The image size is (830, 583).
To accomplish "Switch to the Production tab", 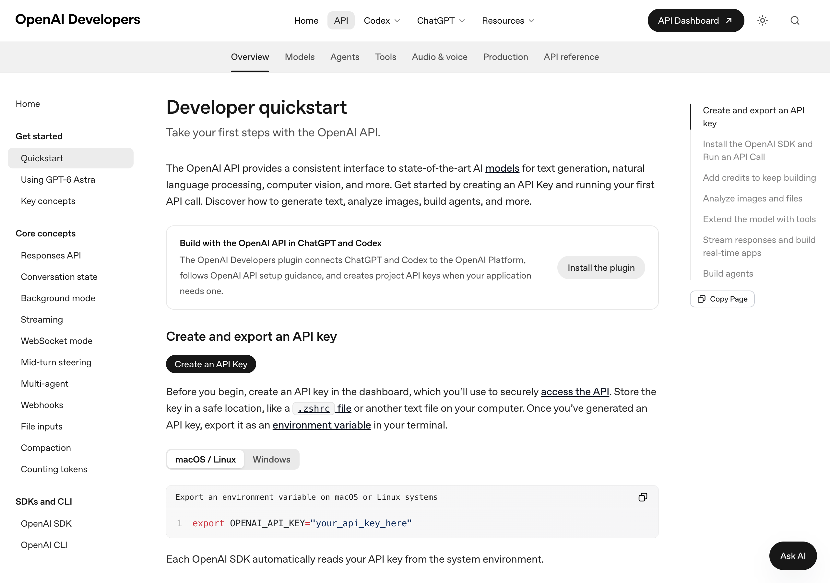I will click(x=505, y=57).
